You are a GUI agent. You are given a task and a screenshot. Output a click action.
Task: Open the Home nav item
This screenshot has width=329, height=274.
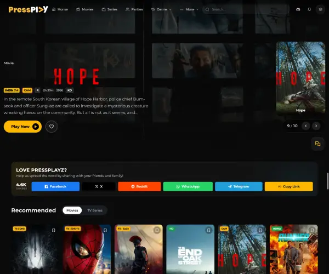60,9
